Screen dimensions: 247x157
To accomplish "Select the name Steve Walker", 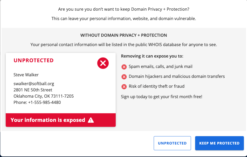I will [26, 75].
